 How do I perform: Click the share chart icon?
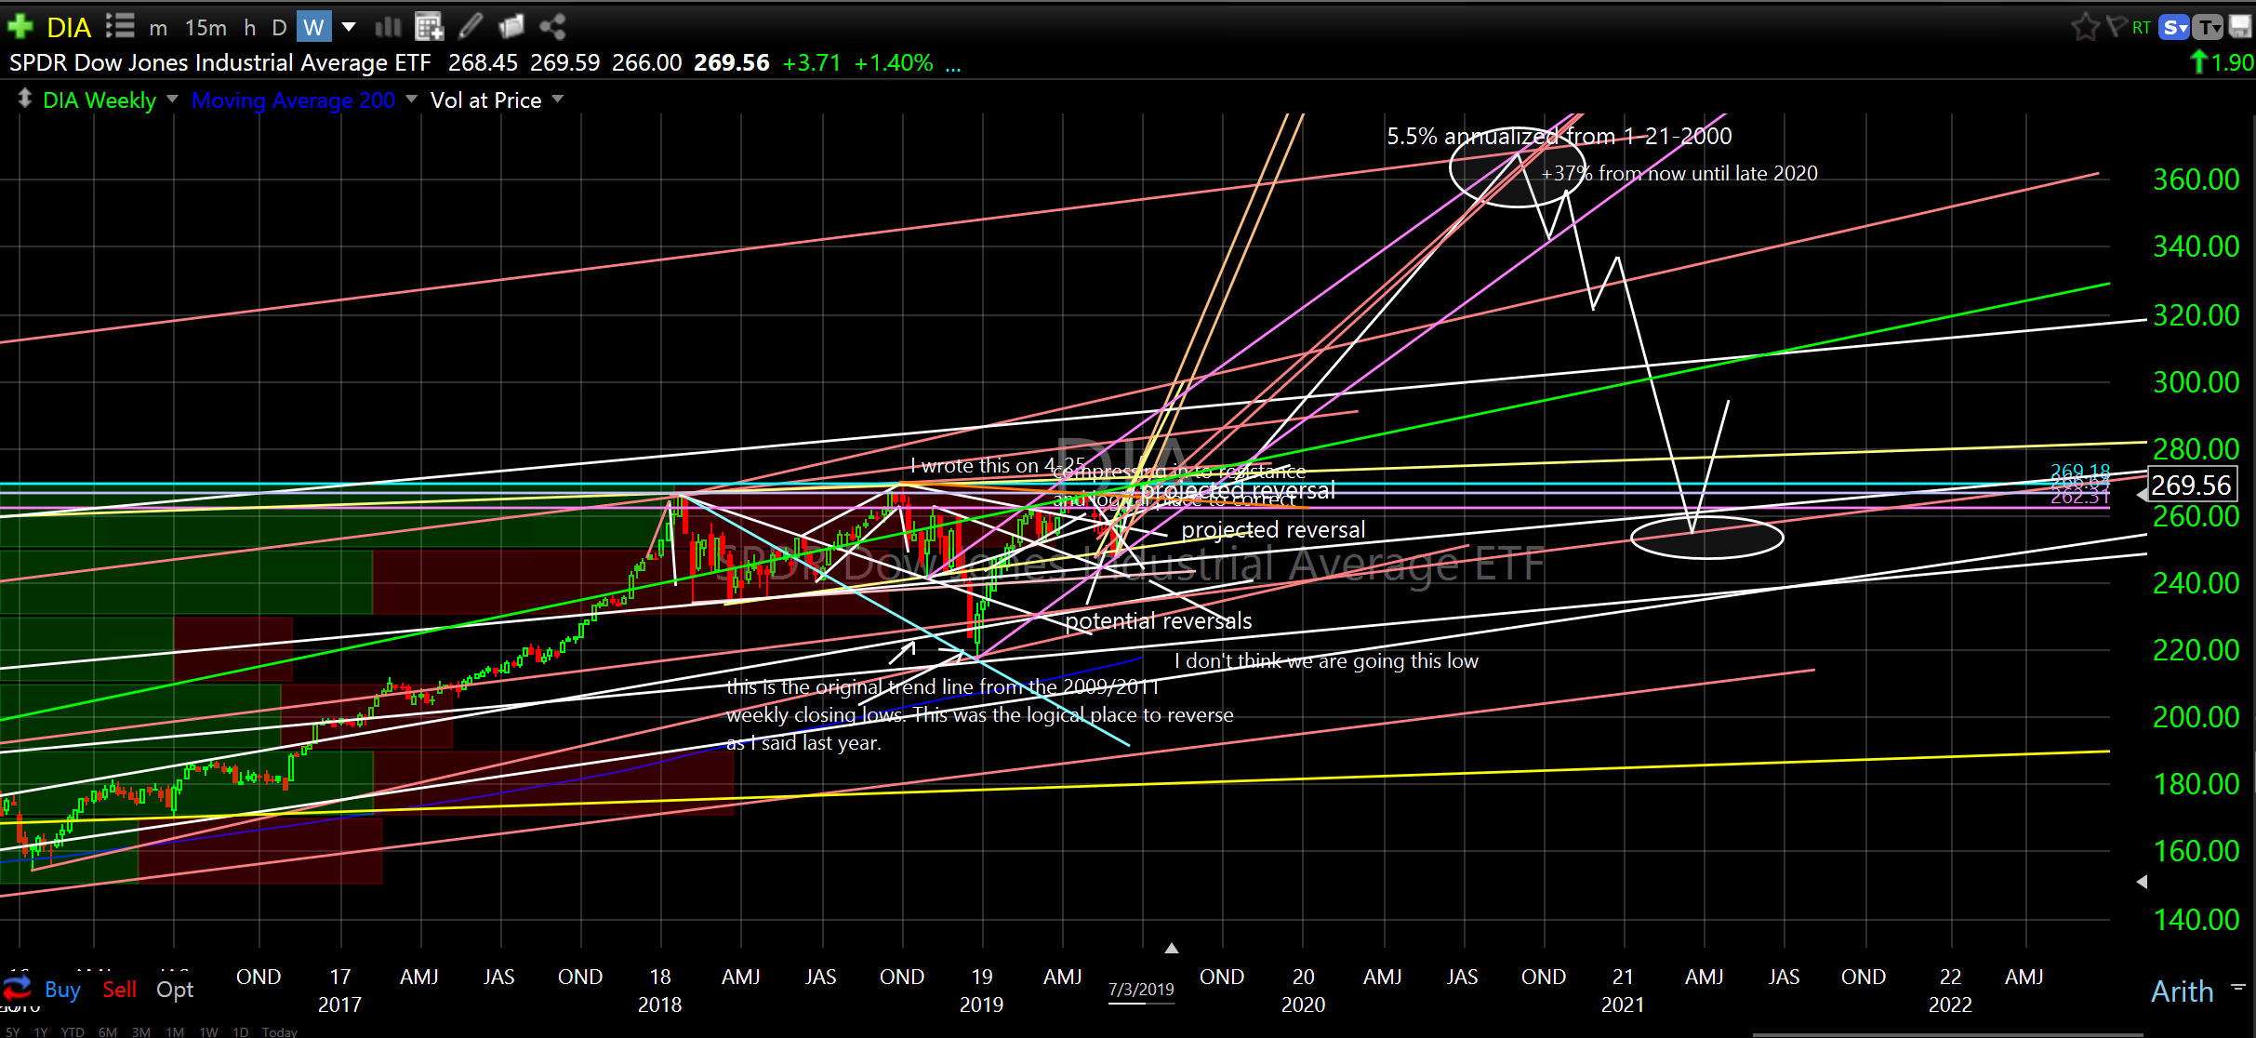coord(552,27)
